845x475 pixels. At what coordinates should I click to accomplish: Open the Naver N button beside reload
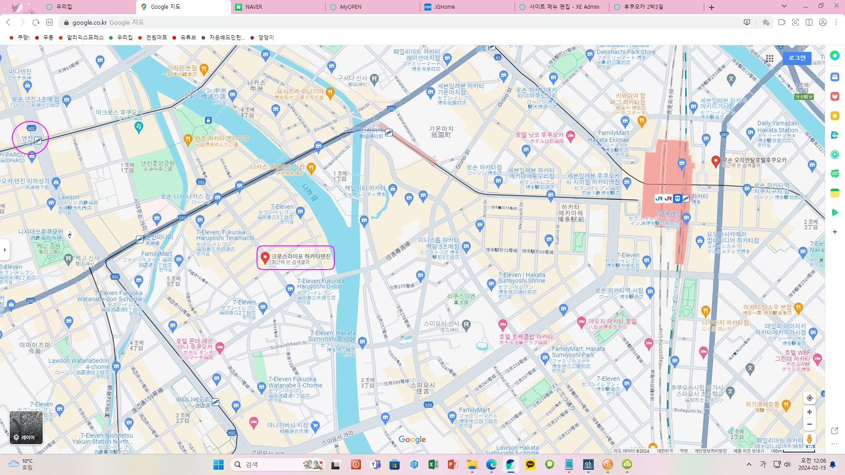[50, 22]
